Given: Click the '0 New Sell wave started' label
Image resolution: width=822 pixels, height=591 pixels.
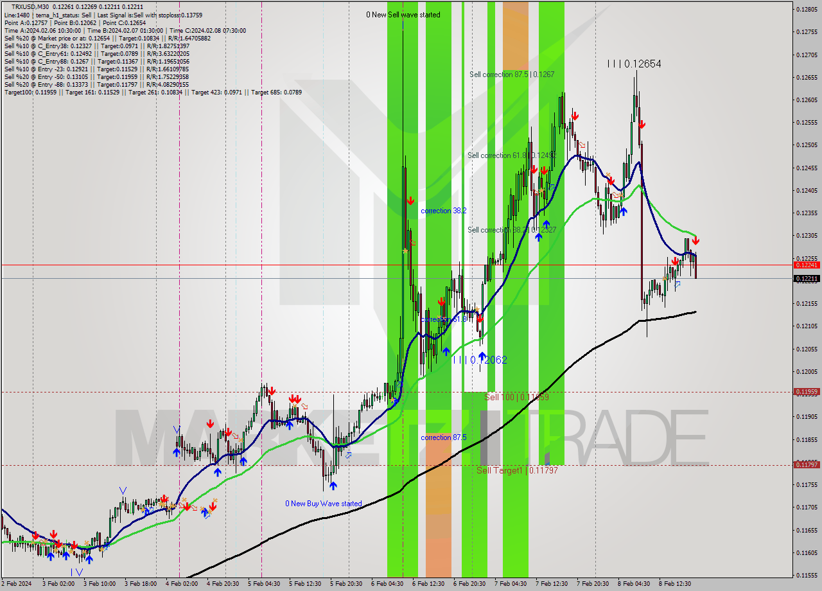Looking at the screenshot, I should (x=403, y=15).
